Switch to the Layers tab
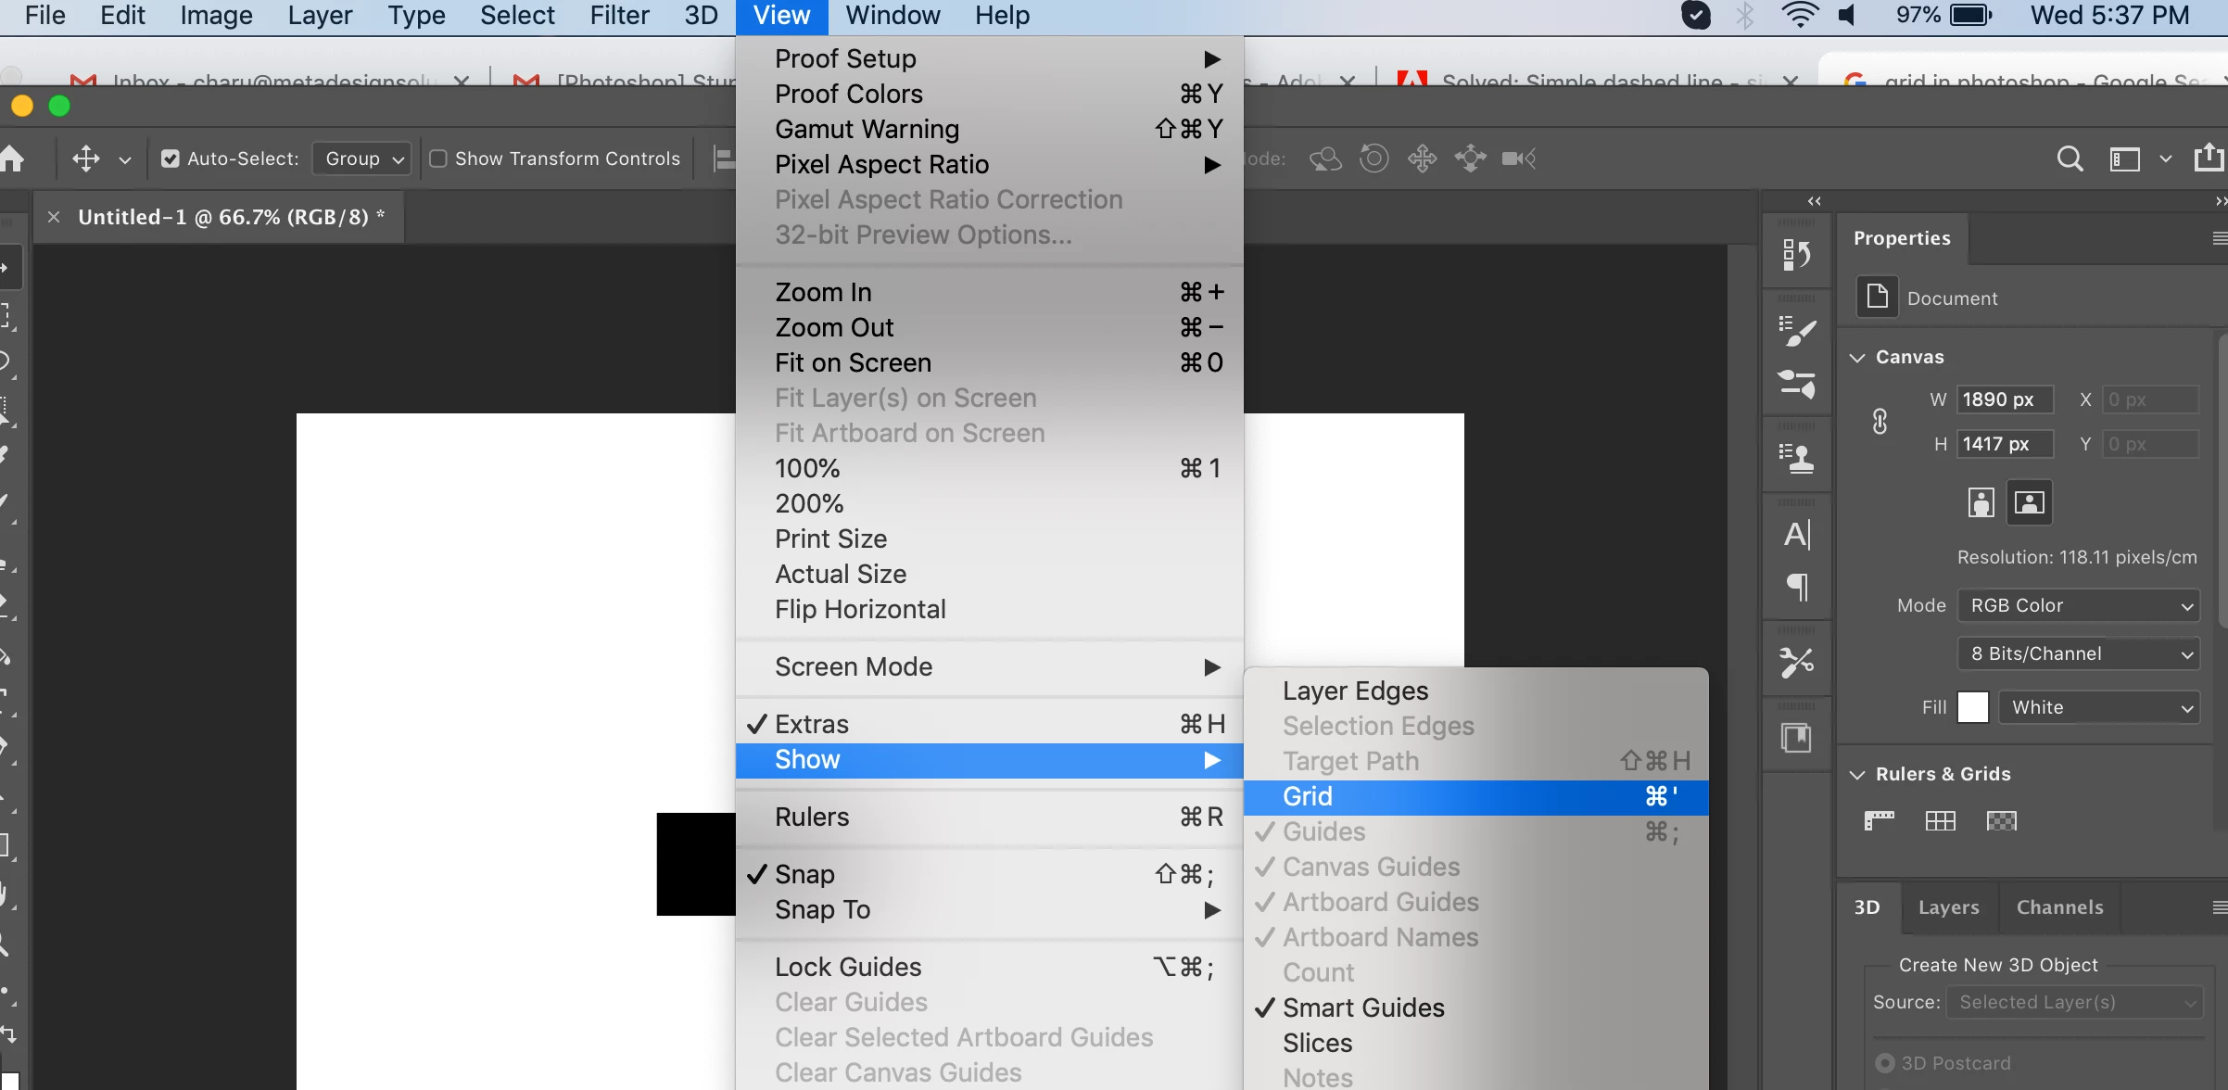 click(1948, 907)
